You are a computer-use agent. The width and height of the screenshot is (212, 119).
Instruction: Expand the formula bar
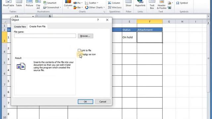pyautogui.click(x=208, y=16)
